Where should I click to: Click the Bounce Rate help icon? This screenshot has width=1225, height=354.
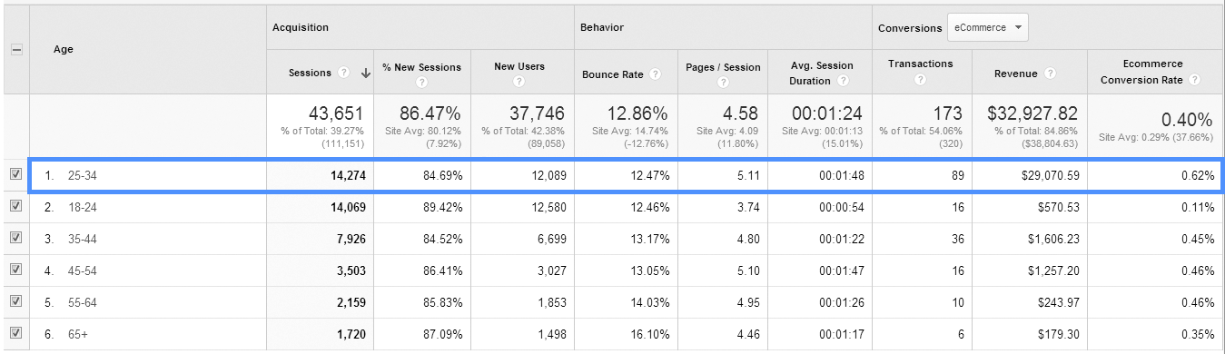coord(656,74)
